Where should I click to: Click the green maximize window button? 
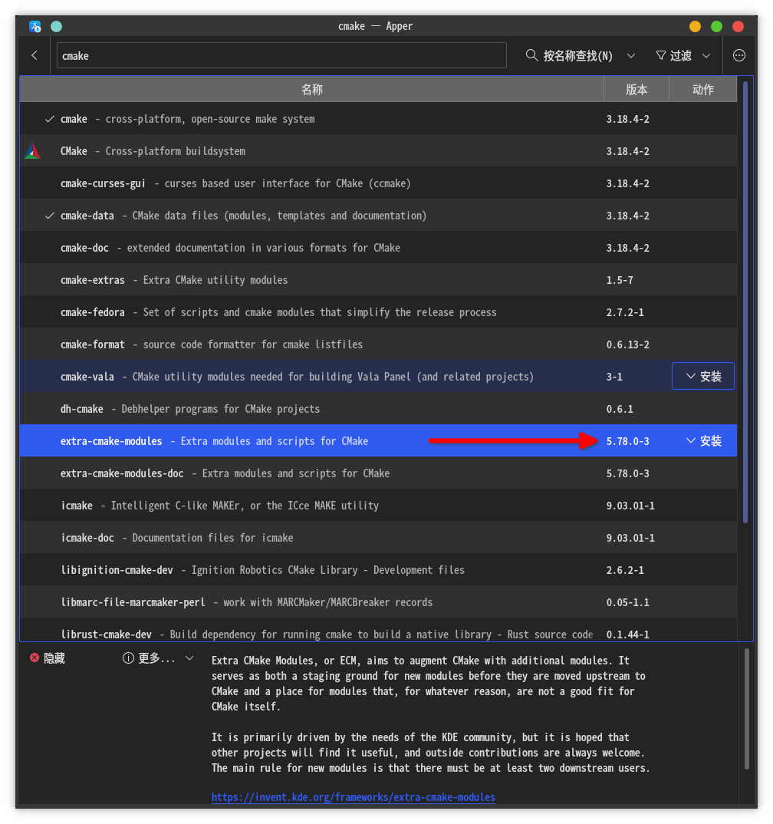(x=716, y=26)
